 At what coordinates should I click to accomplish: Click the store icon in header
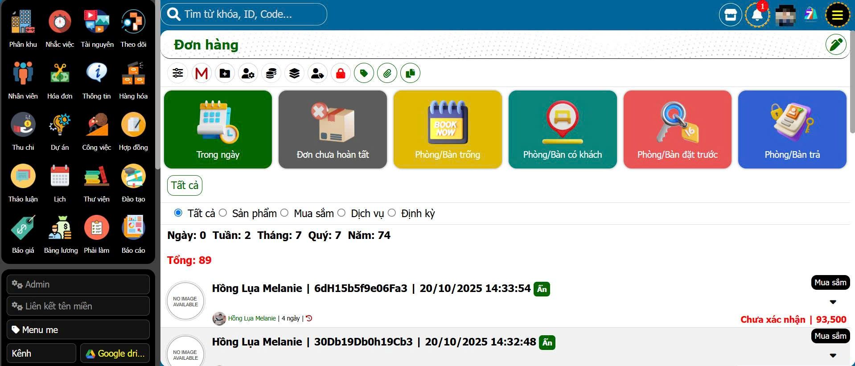730,15
